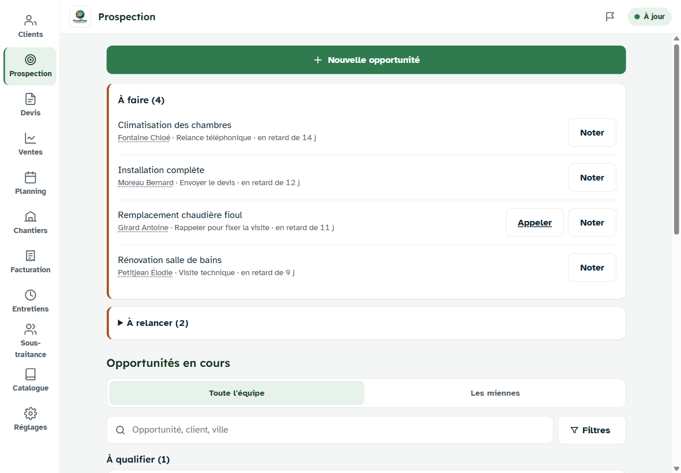Click Appeler for Remplacement chaudière fioul
The height and width of the screenshot is (473, 681).
[x=534, y=223]
